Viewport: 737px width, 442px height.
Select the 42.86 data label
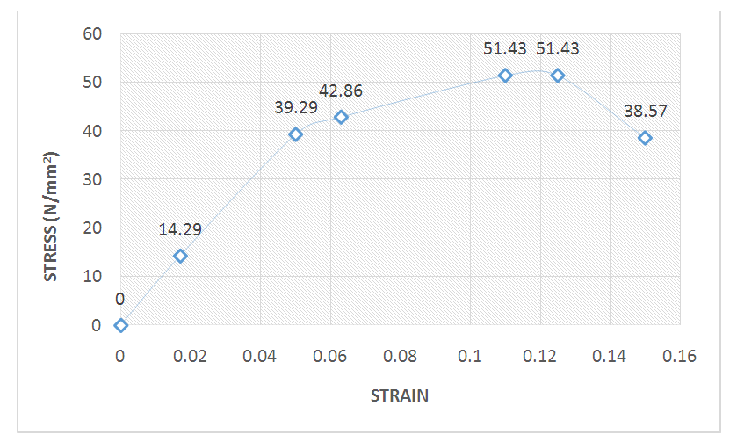point(341,91)
